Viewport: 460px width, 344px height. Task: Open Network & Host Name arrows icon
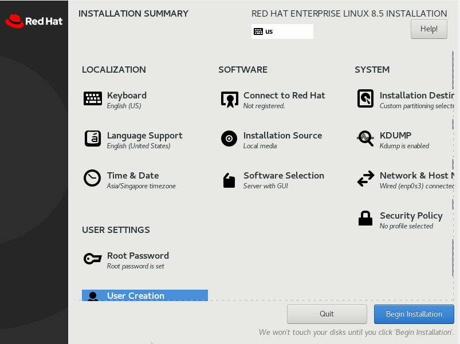tap(365, 179)
